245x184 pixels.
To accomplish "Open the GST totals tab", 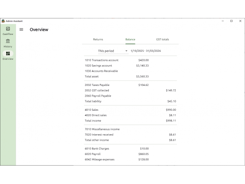I will pyautogui.click(x=162, y=39).
